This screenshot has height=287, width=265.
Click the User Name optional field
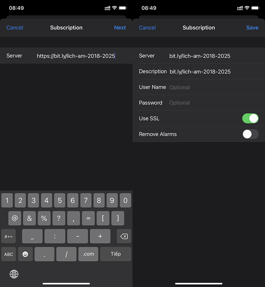point(212,87)
